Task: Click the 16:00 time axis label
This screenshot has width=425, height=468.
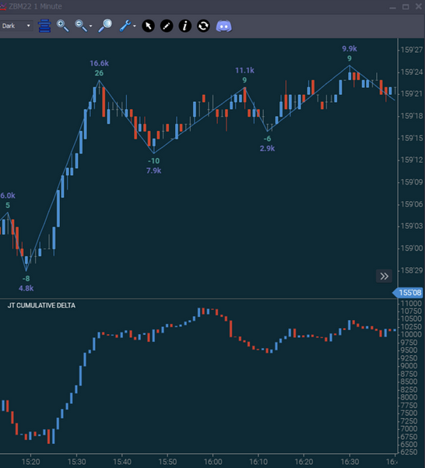Action: (213, 462)
